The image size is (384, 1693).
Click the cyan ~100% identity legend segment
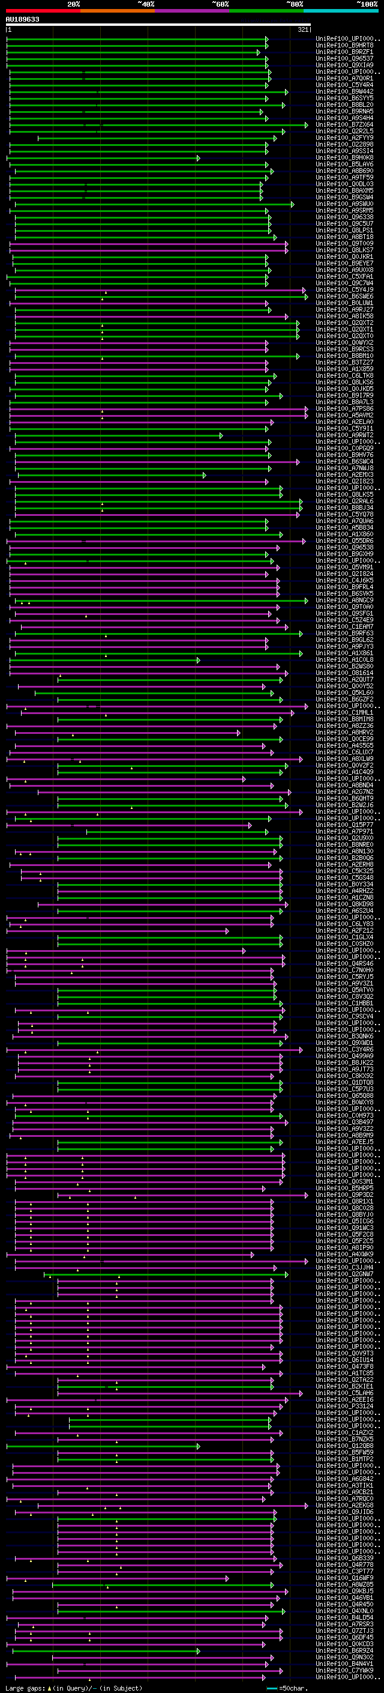341,11
